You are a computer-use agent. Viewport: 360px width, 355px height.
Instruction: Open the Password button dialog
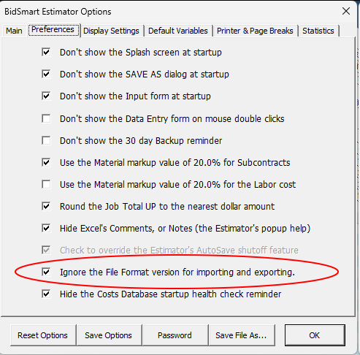click(x=175, y=335)
